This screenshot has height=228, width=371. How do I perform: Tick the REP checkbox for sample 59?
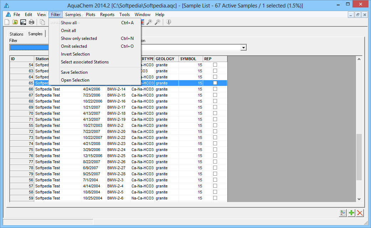pos(215,198)
